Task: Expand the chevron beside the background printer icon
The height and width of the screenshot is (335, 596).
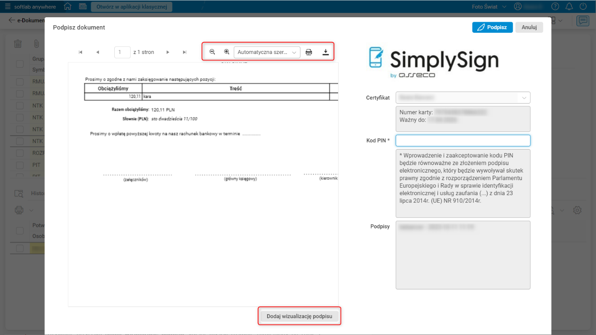Action: pos(31,210)
